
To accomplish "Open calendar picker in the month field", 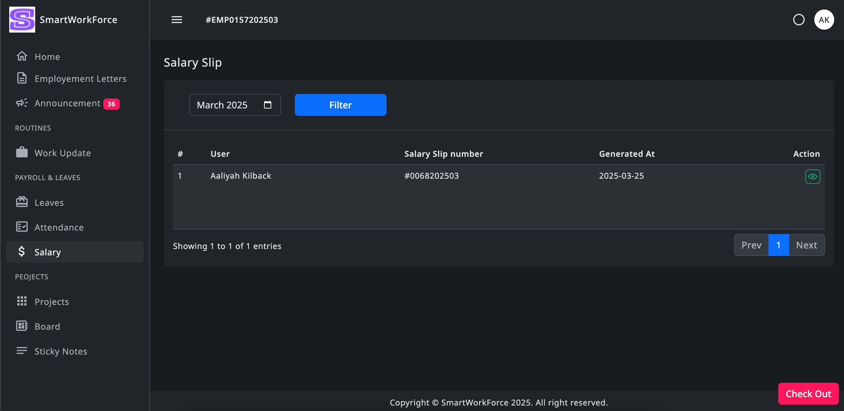I will pyautogui.click(x=267, y=105).
